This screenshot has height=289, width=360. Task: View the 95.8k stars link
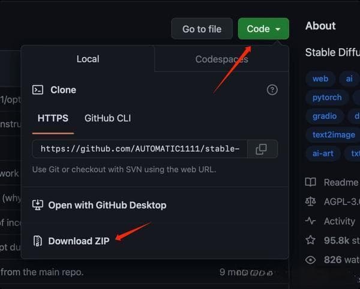341,240
